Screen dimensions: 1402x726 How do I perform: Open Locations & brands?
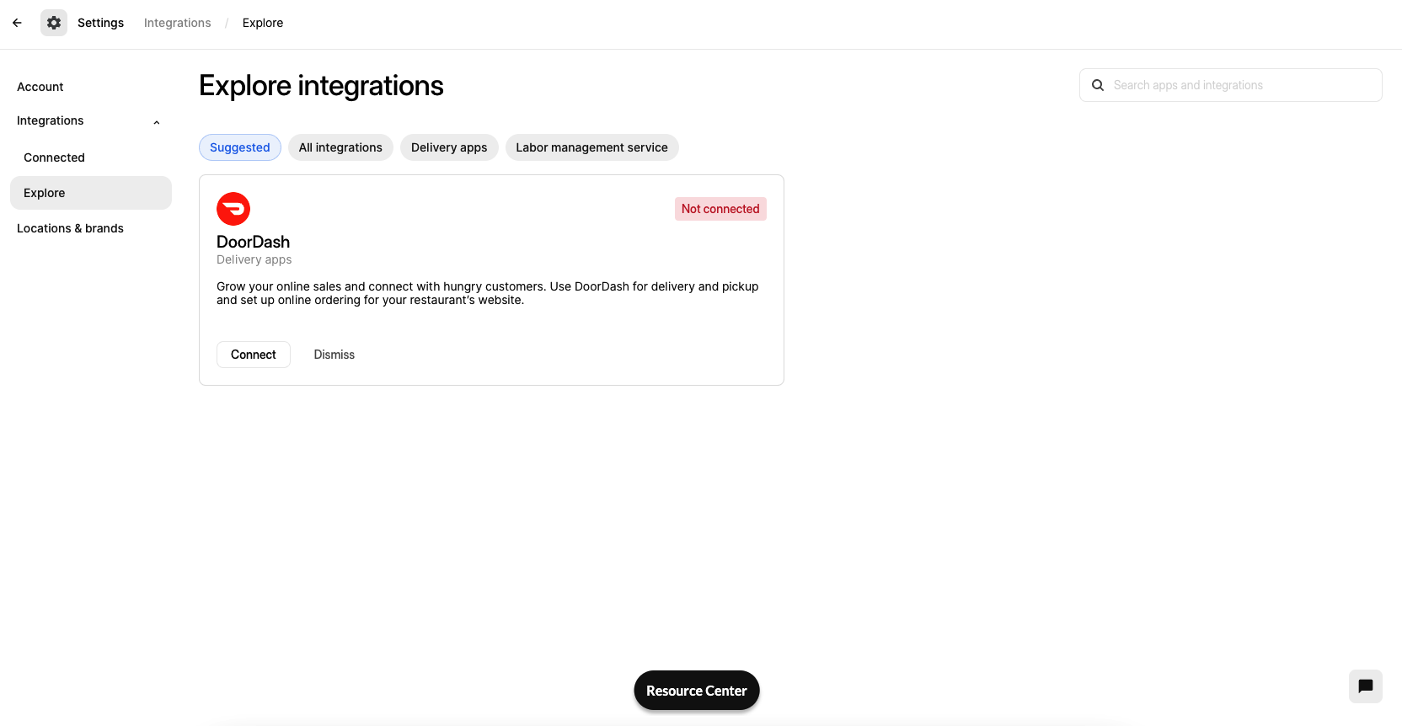(x=70, y=228)
